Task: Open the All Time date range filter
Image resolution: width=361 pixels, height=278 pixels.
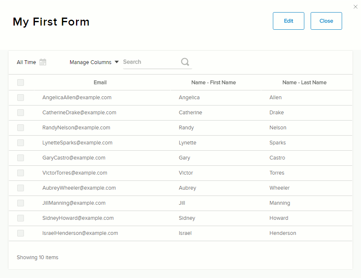Action: (27, 62)
